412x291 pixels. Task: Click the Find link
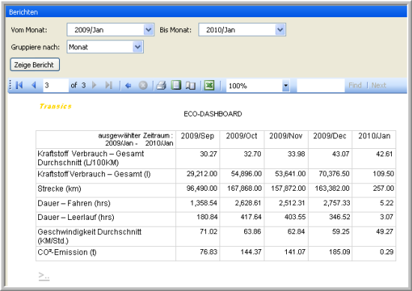click(x=355, y=85)
